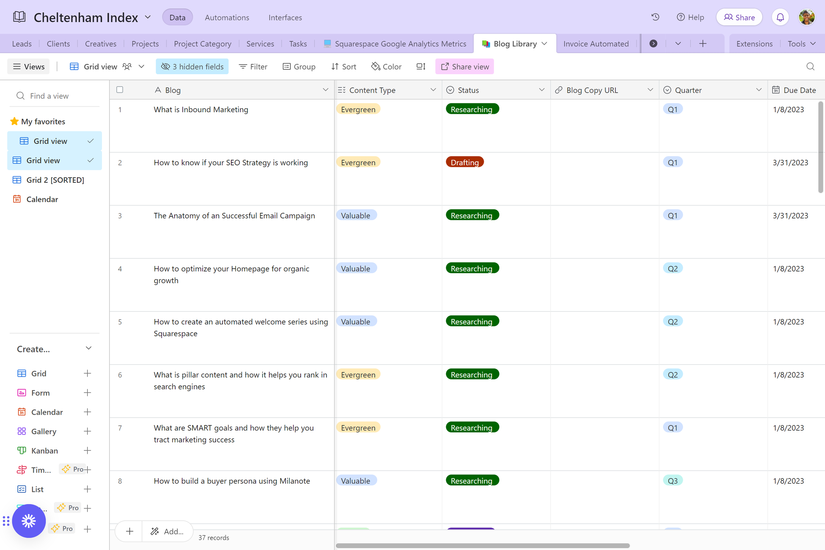Screen dimensions: 825x550
Task: Open view collaborators icon beside Grid view
Action: coord(127,66)
